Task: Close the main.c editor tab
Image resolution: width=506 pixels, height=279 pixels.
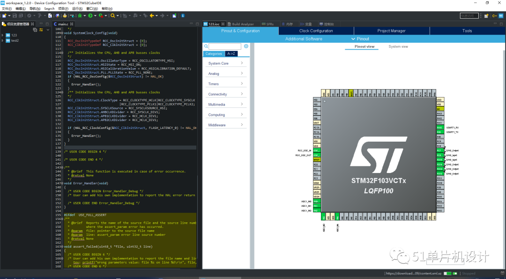Action: click(x=72, y=24)
